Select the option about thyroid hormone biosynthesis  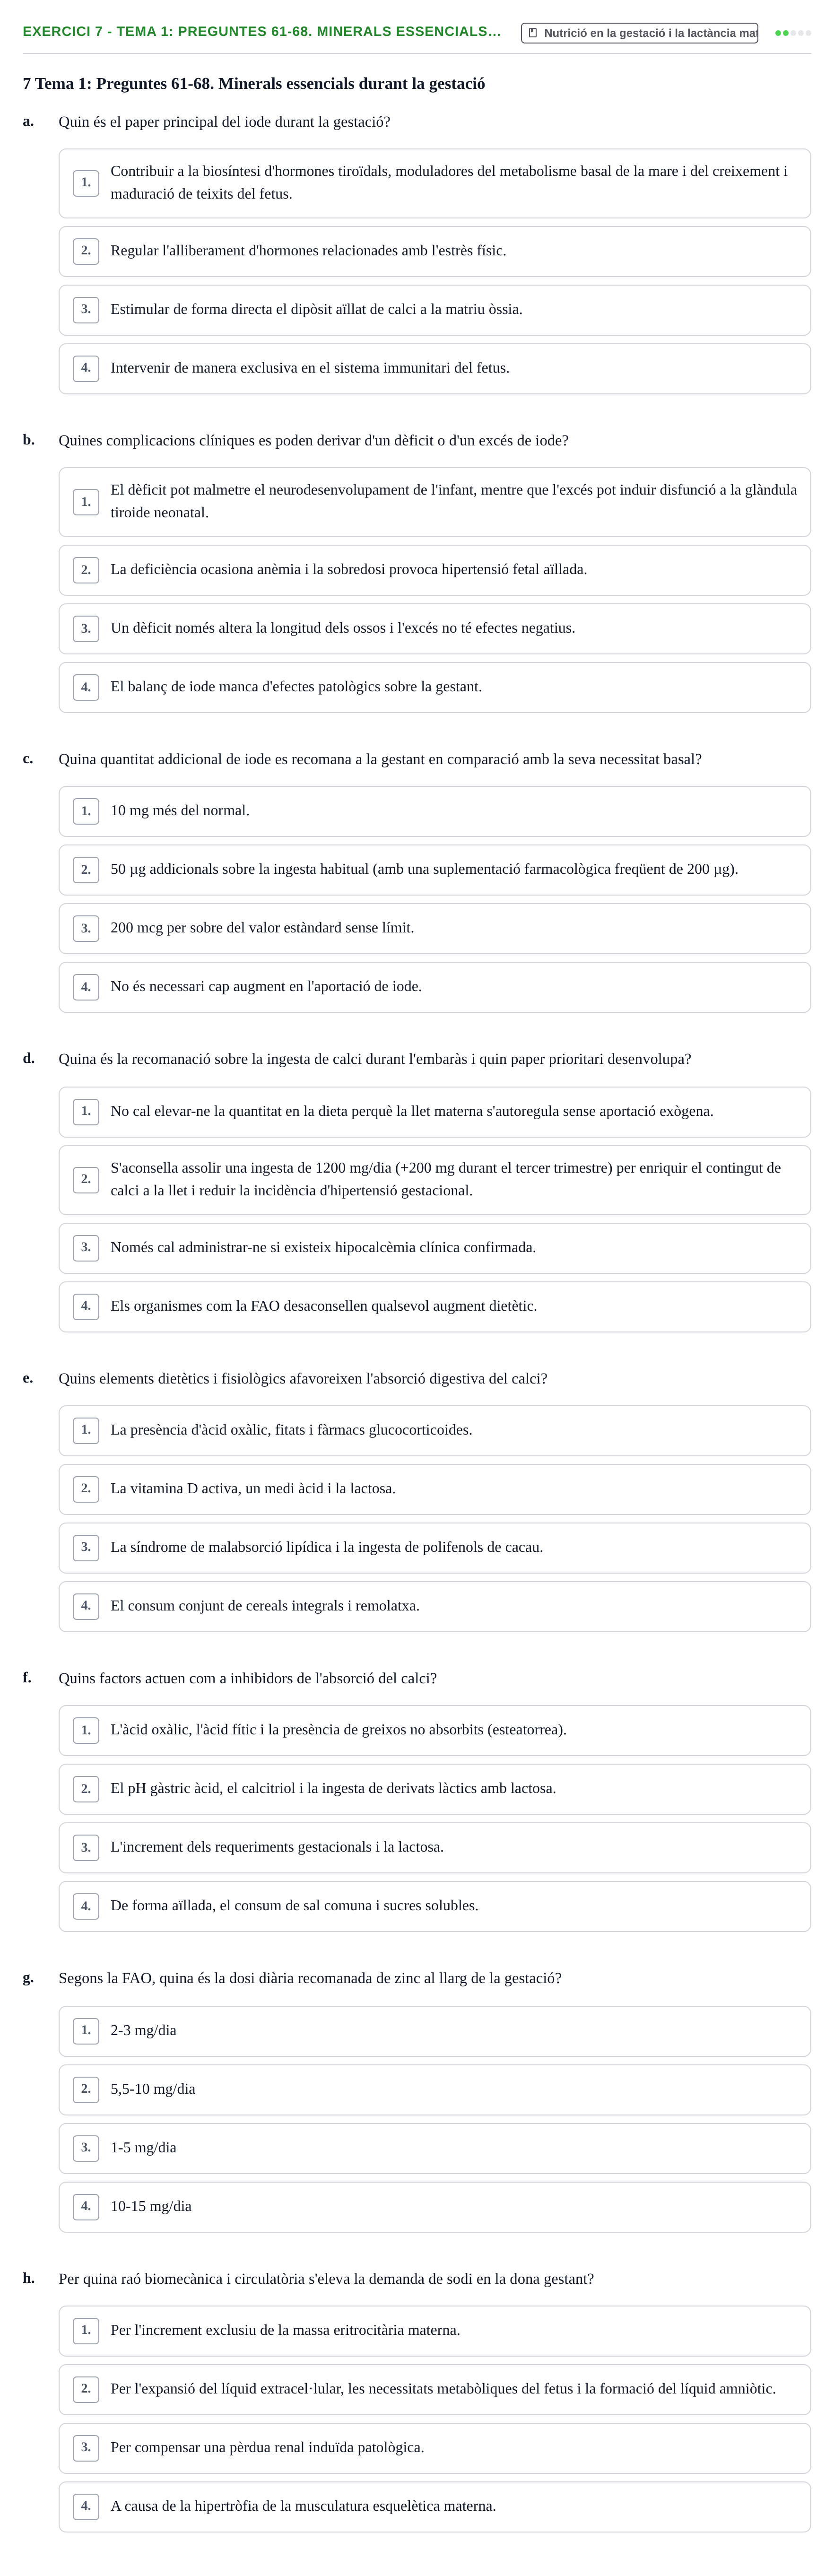click(434, 183)
